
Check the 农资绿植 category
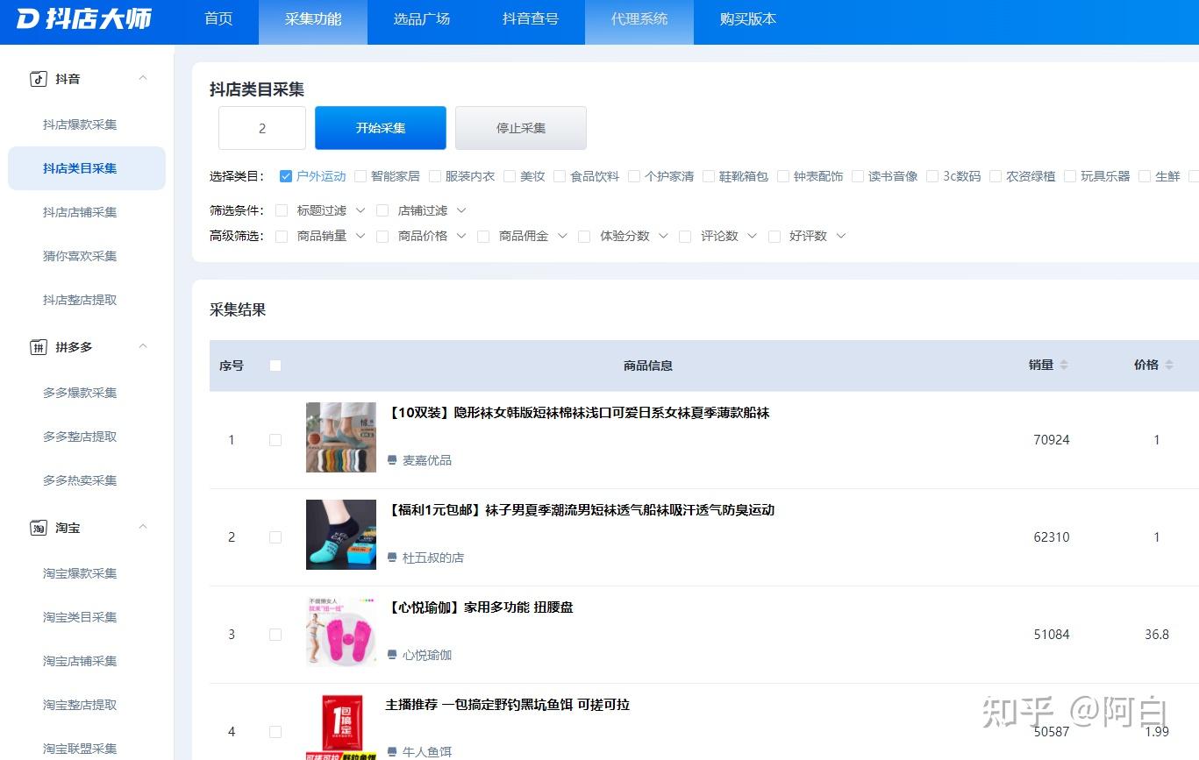996,176
